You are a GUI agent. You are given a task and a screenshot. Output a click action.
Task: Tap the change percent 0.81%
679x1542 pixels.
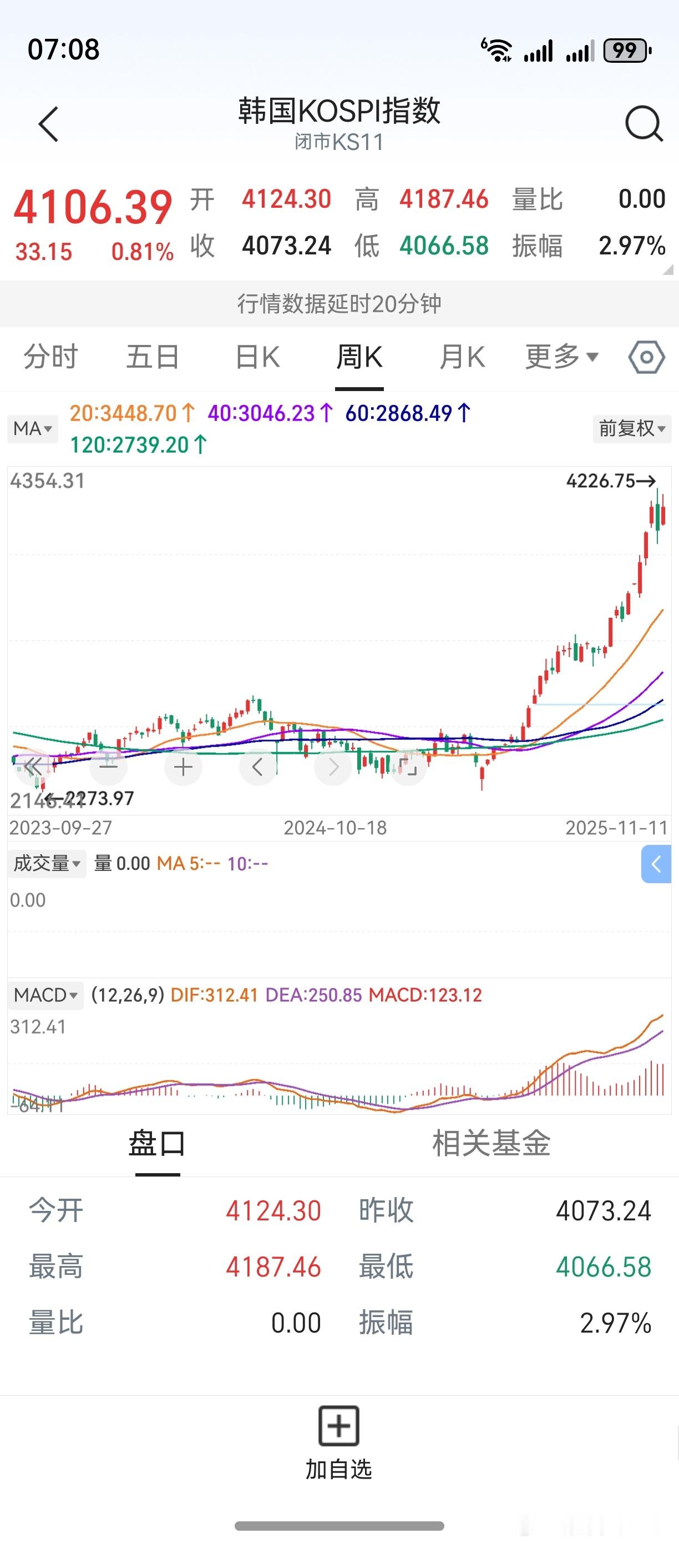(x=142, y=252)
